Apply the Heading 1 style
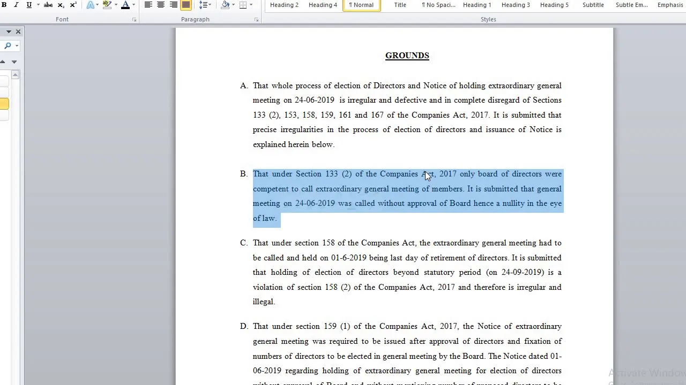This screenshot has width=686, height=385. coord(477,5)
